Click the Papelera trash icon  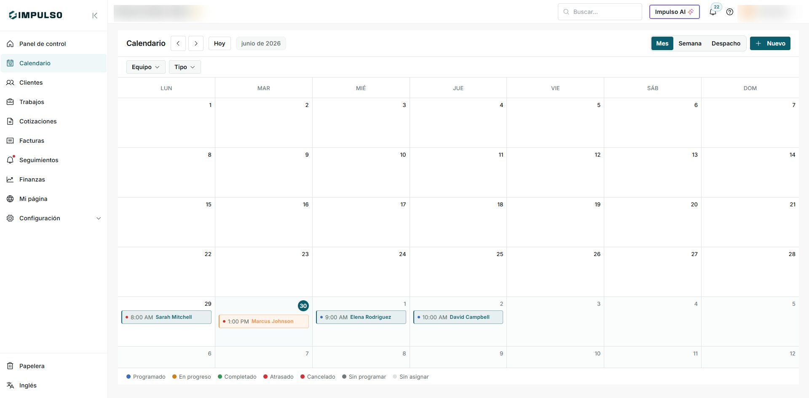coord(10,366)
